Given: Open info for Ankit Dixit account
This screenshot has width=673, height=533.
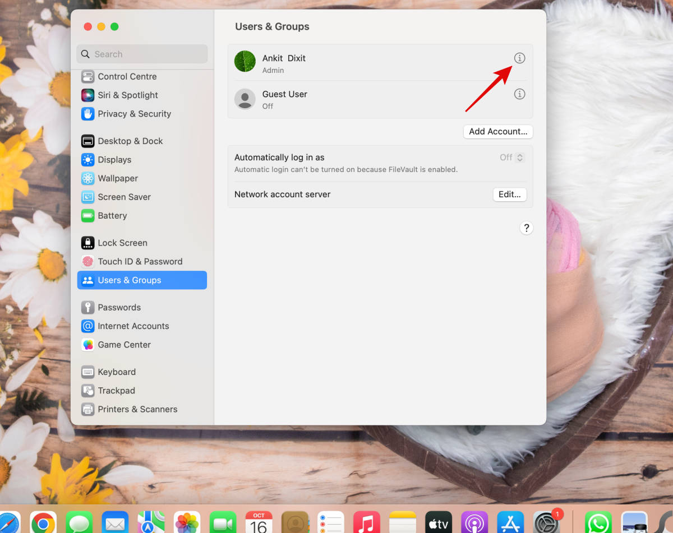Looking at the screenshot, I should tap(519, 58).
